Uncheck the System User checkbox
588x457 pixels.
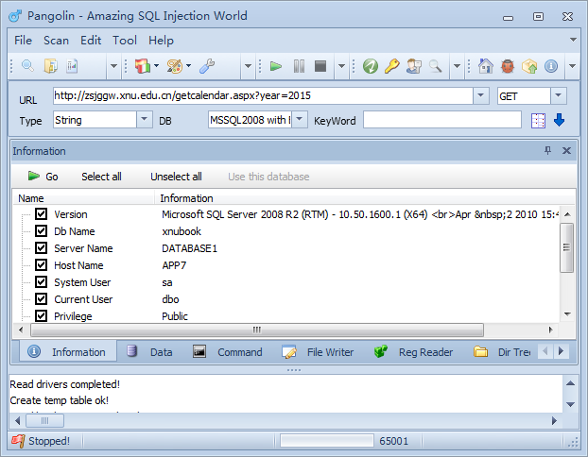[41, 281]
